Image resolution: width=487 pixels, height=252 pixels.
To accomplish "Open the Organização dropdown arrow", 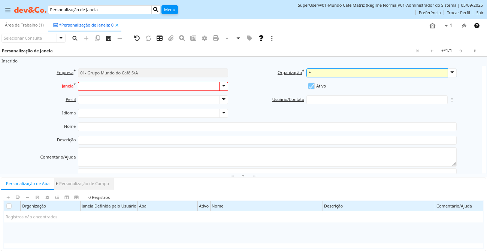I will click(452, 73).
